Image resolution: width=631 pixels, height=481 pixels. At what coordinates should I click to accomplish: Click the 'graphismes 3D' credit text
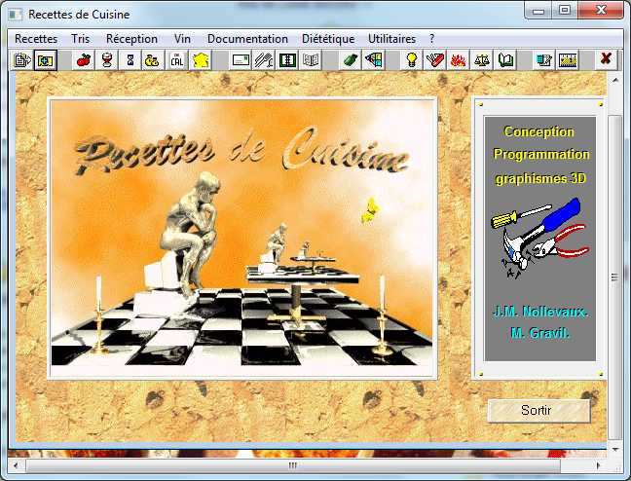point(540,178)
